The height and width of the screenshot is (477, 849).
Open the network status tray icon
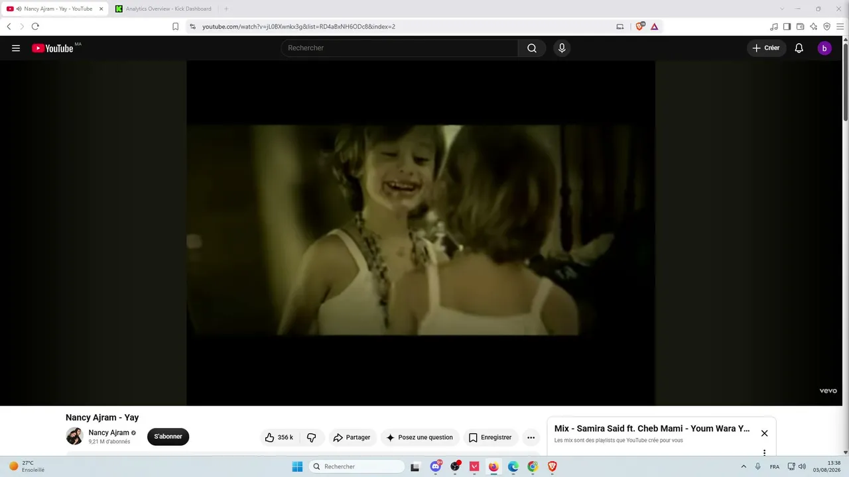point(791,466)
